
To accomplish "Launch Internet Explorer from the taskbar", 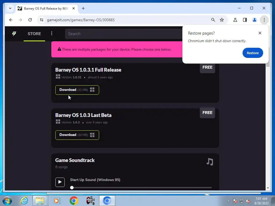I will coord(24,201).
